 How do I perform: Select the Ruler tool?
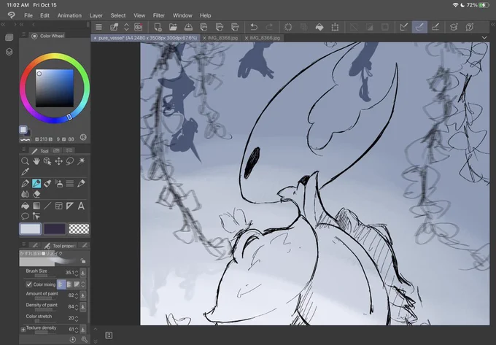coord(70,206)
